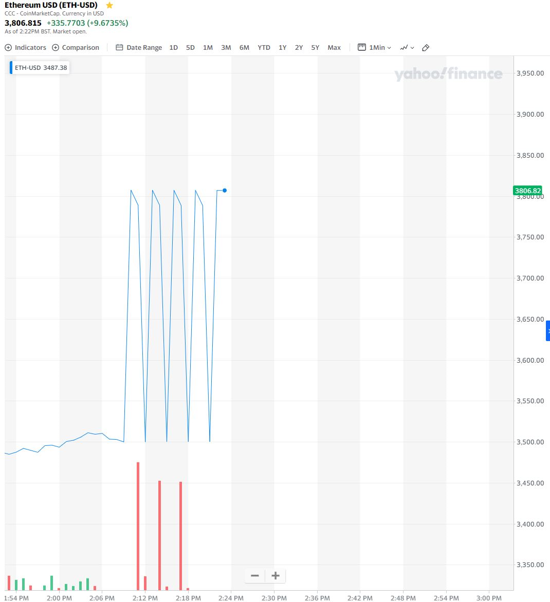Screen dimensions: 550x602
Task: Open the Date Range calendar picker
Action: (x=139, y=47)
